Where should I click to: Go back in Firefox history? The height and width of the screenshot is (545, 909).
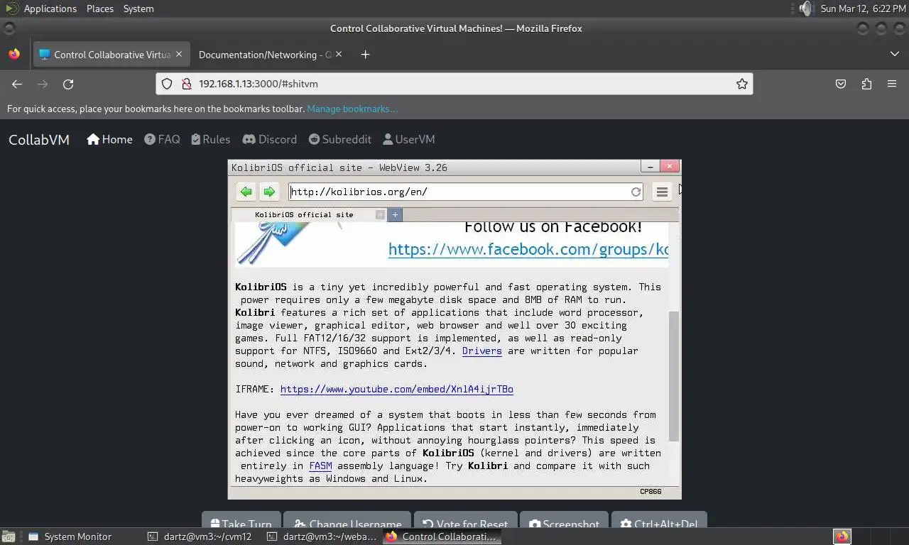17,84
